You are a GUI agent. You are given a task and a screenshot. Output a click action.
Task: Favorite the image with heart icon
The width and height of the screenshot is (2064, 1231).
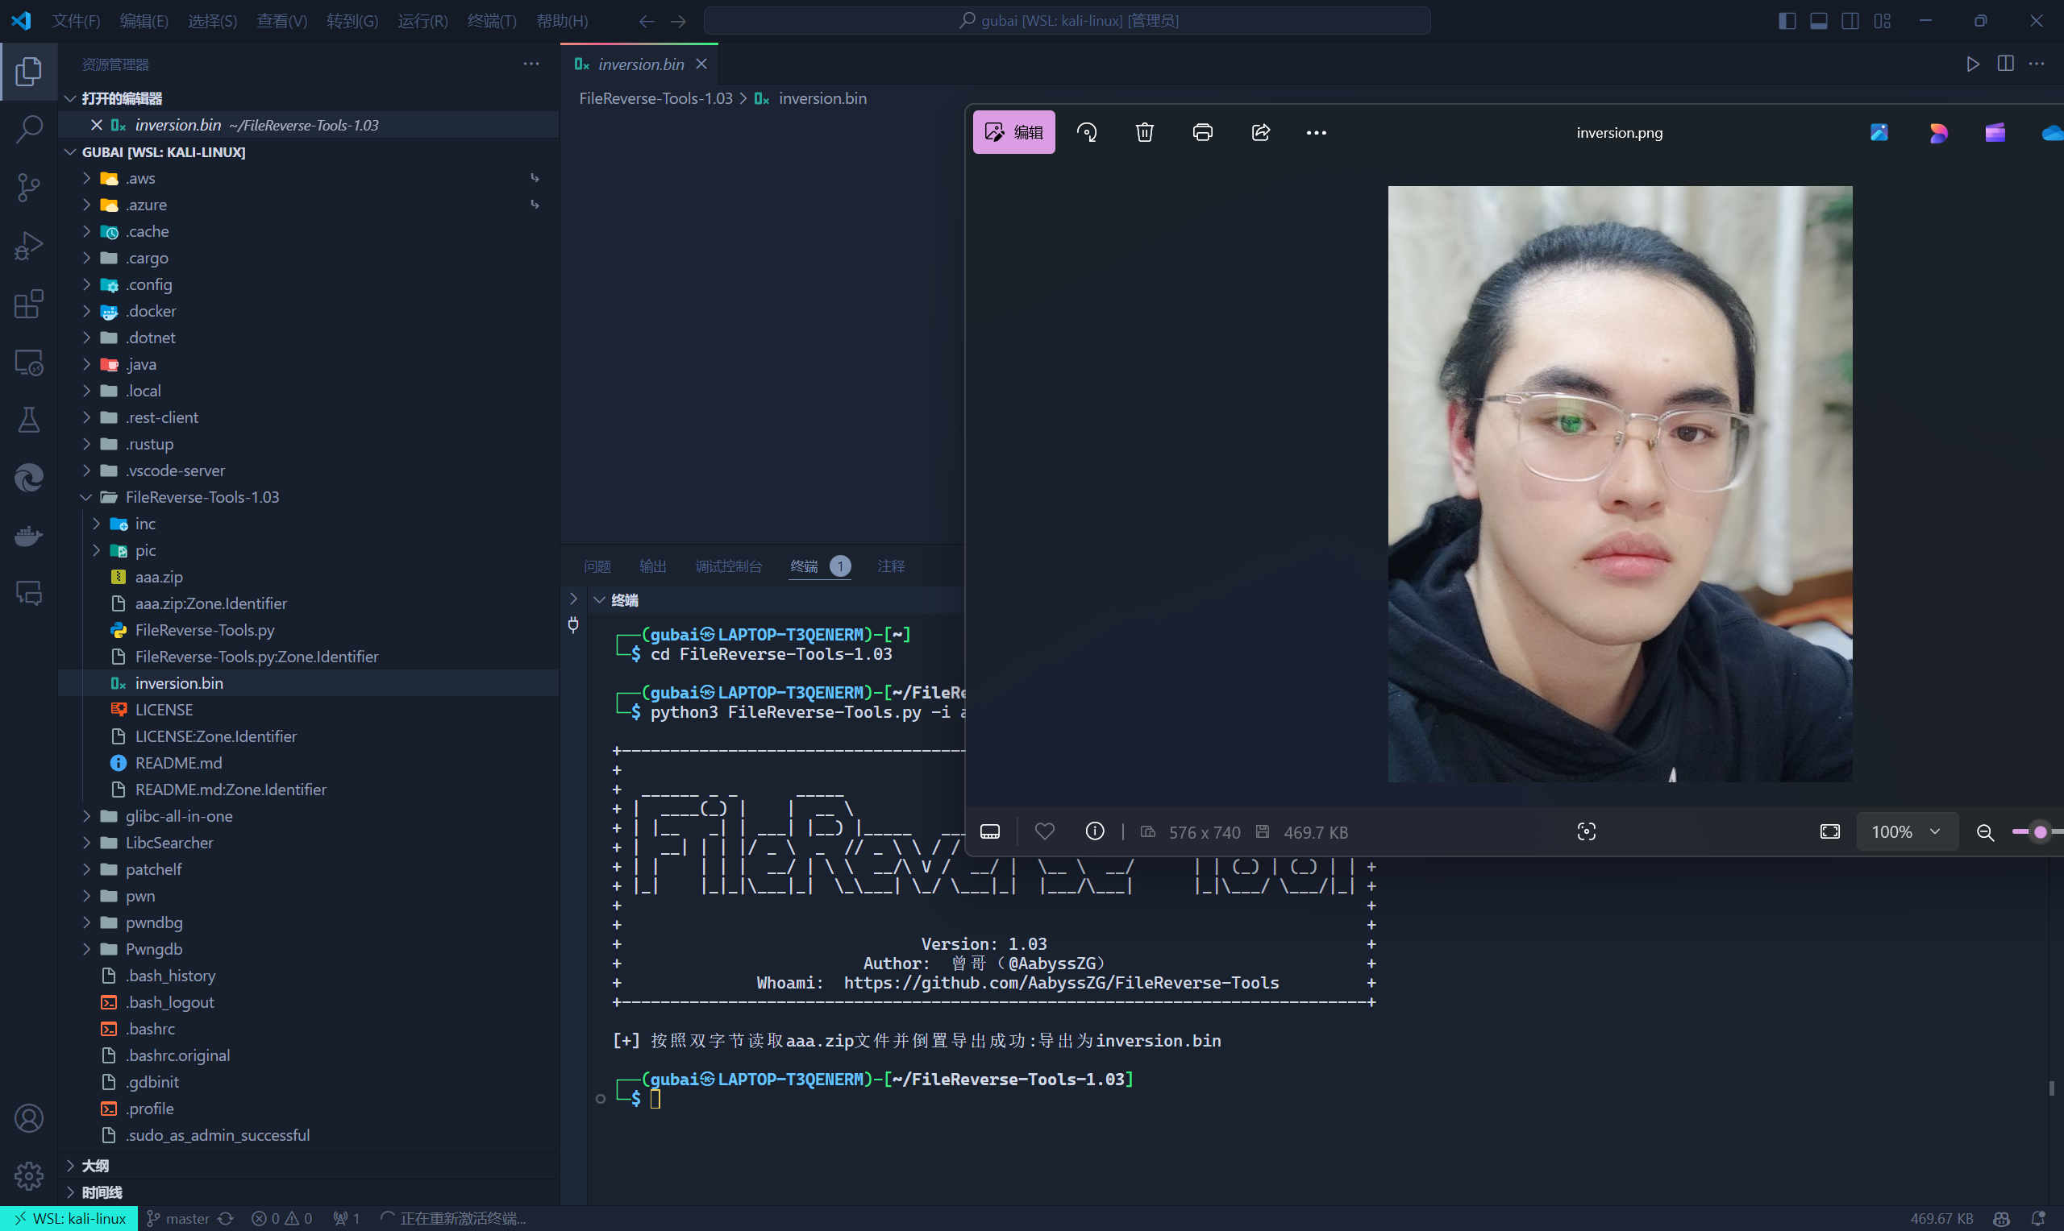1045,831
